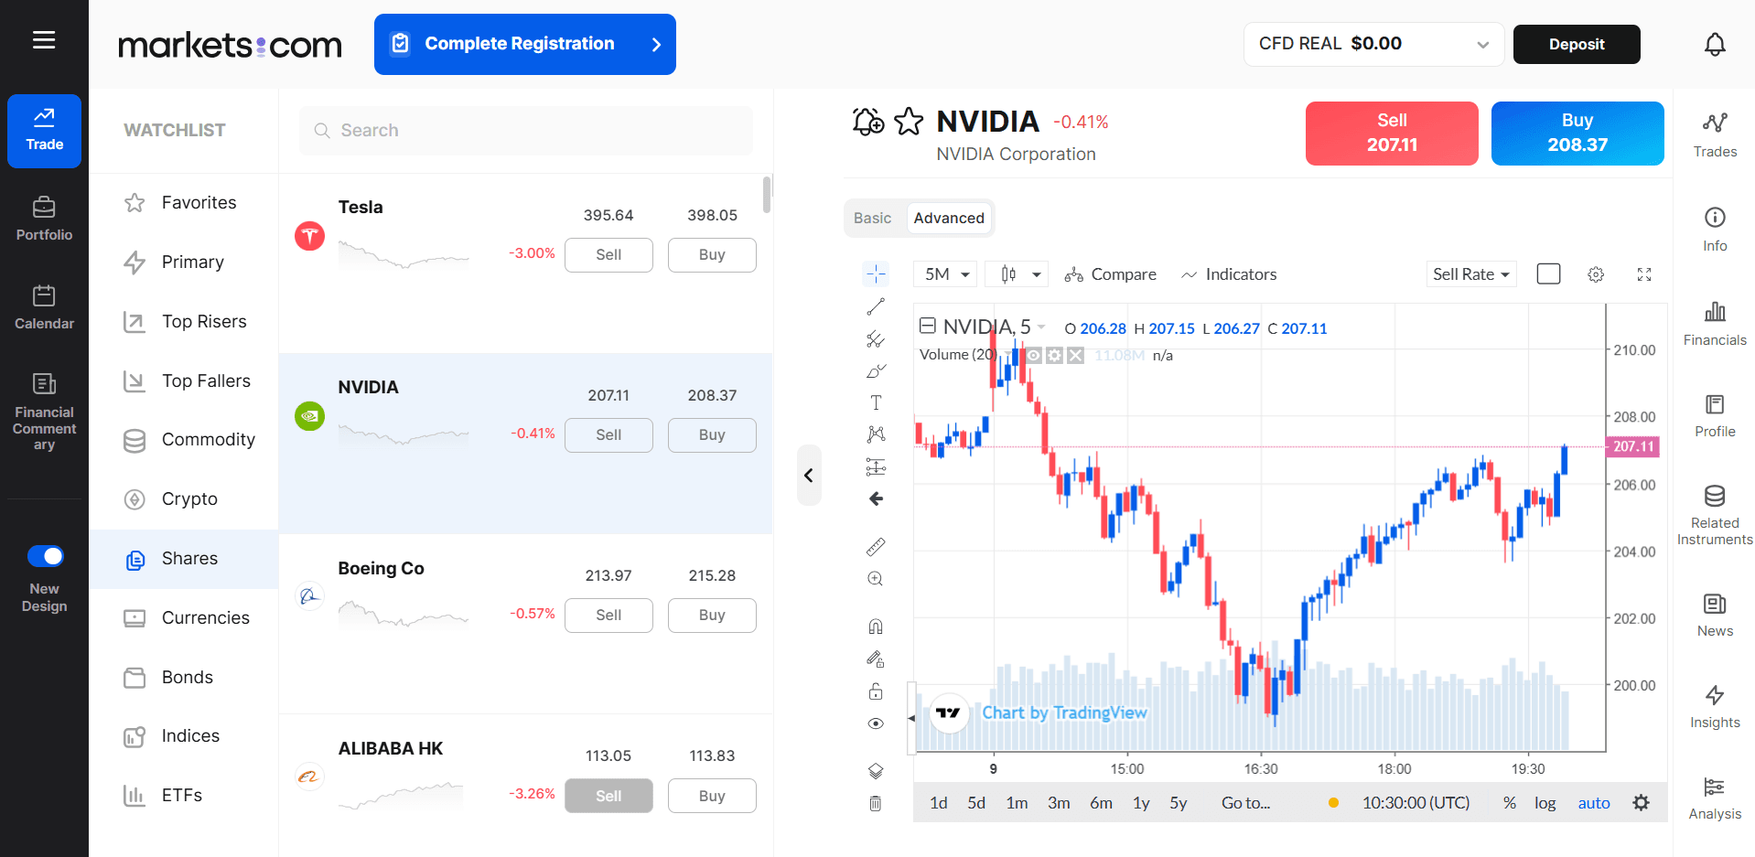Open the Portfolio section
The height and width of the screenshot is (857, 1755).
click(x=44, y=219)
